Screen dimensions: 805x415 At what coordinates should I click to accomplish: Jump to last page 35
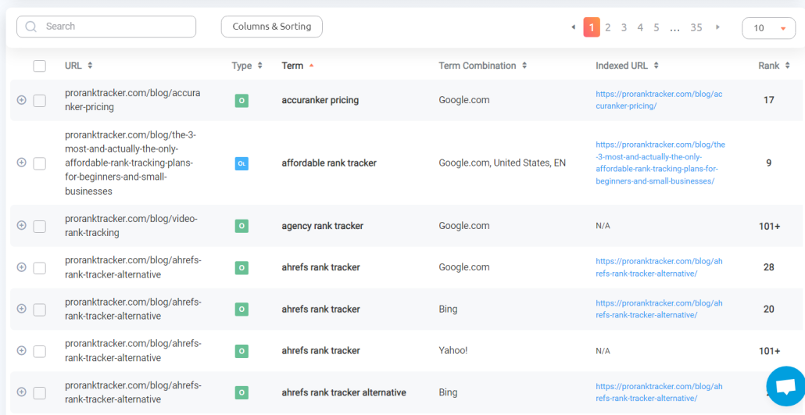click(696, 27)
